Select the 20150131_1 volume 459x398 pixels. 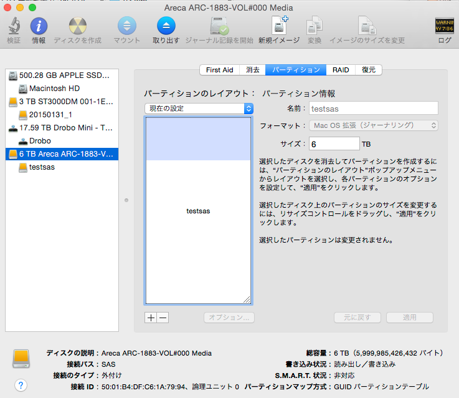click(x=62, y=115)
